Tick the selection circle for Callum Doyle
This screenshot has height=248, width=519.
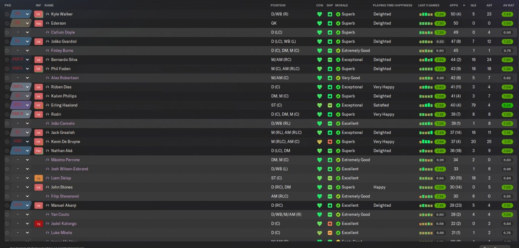click(7, 32)
